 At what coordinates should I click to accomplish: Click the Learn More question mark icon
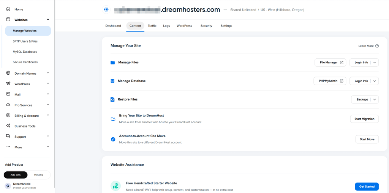coord(377,46)
